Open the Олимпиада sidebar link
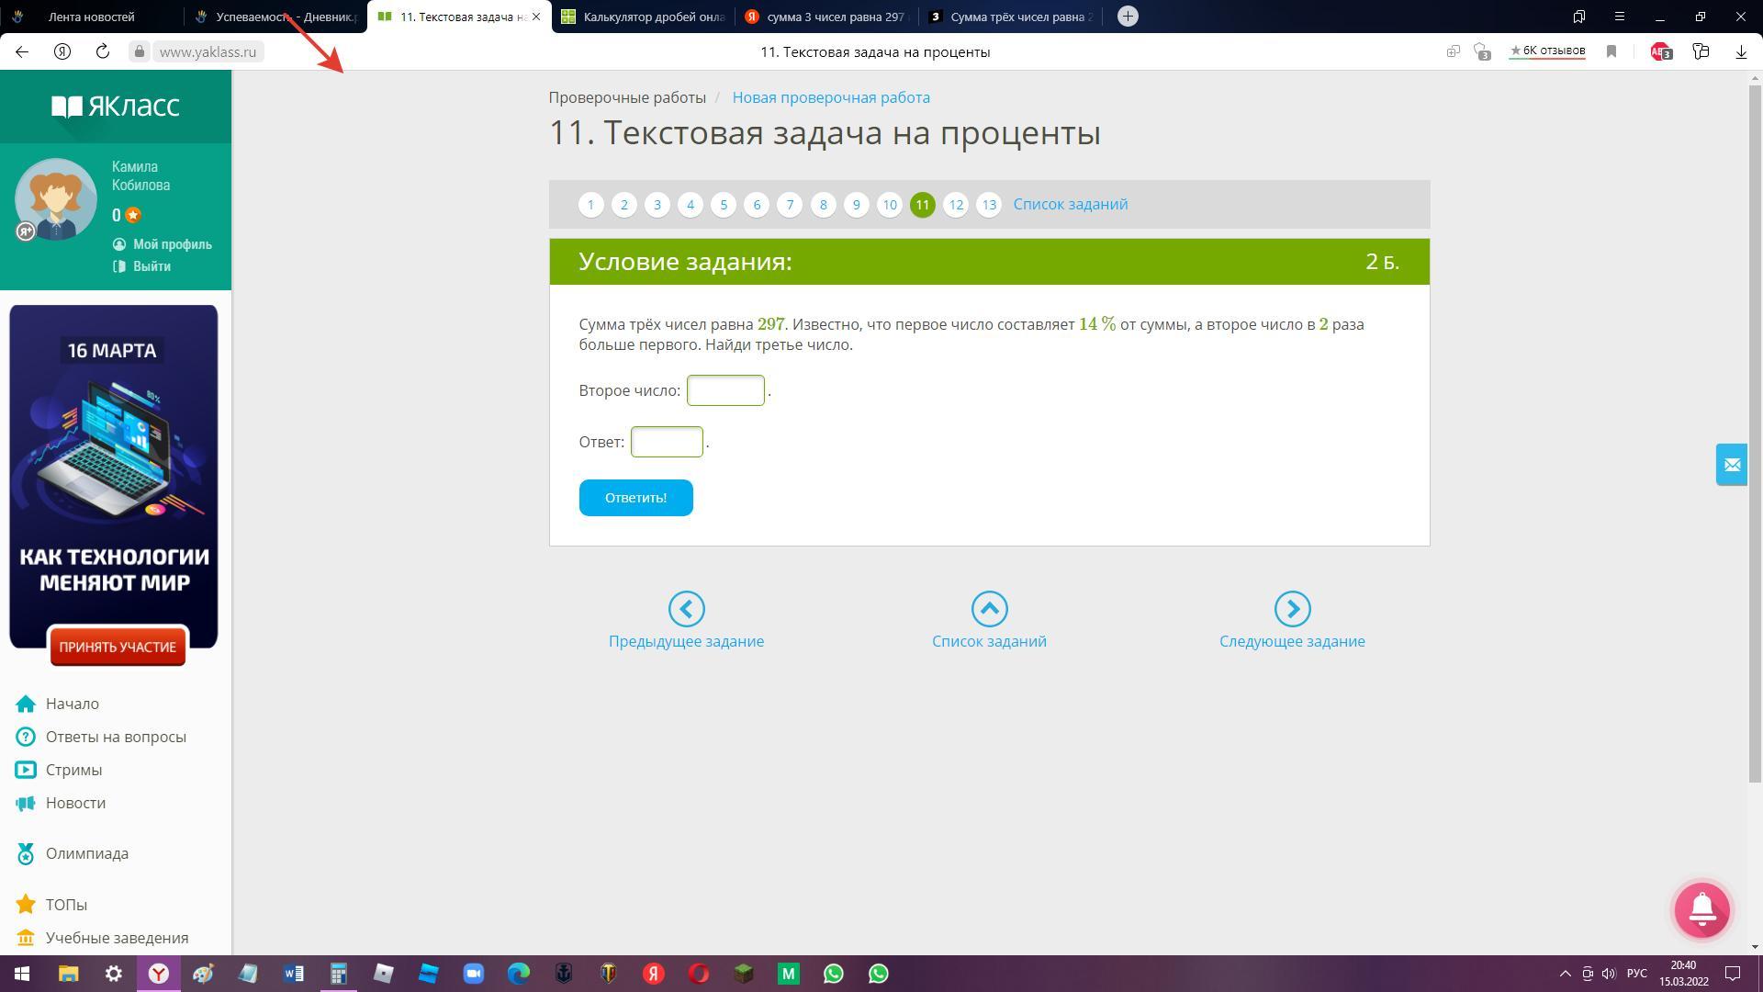The image size is (1763, 992). coord(87,853)
